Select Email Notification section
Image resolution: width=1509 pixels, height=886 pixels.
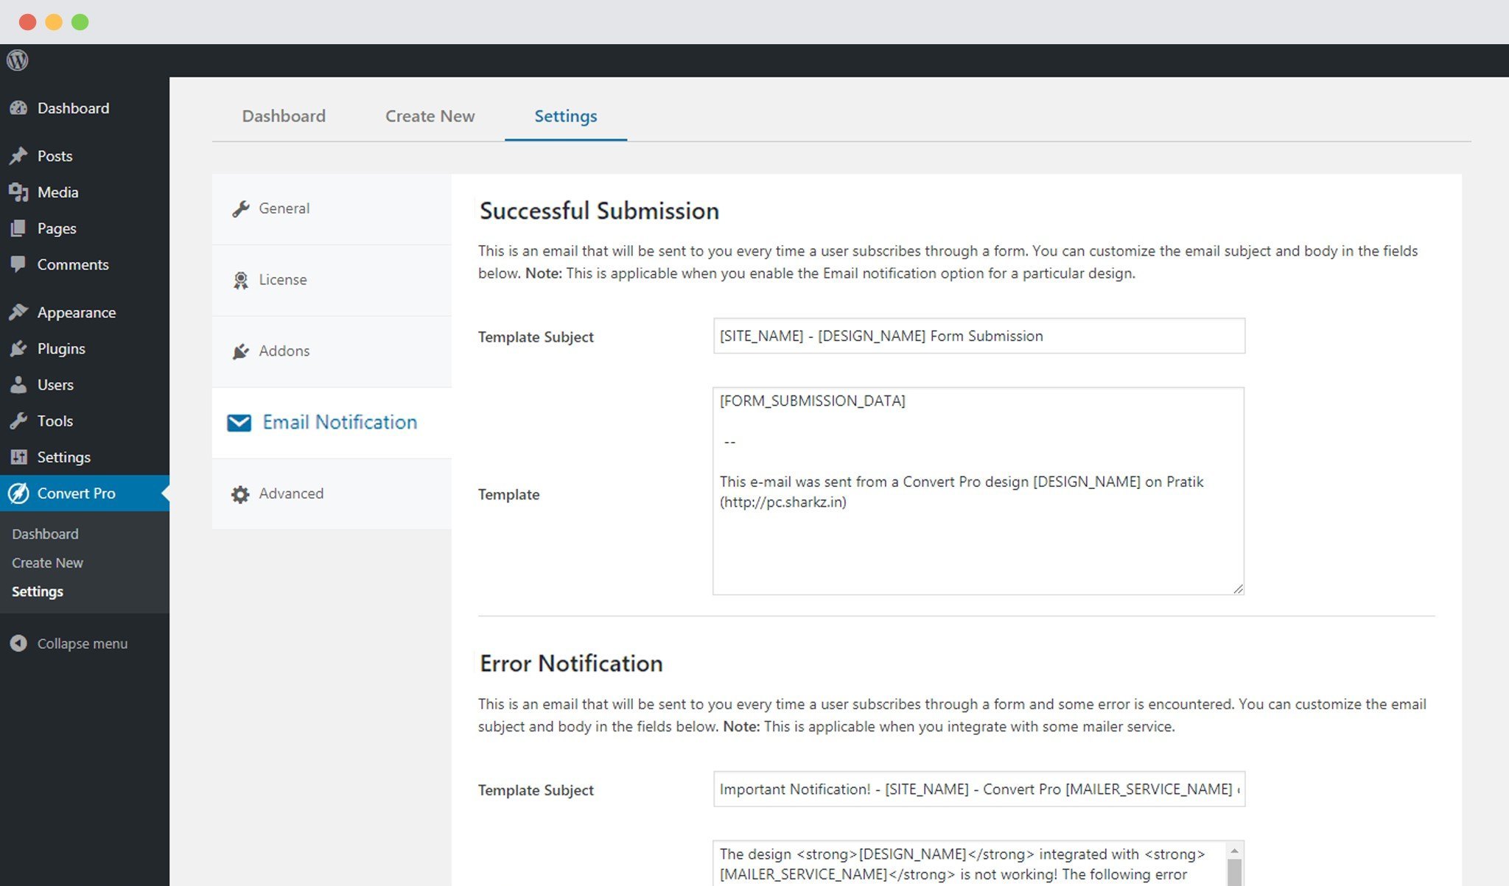click(x=332, y=423)
